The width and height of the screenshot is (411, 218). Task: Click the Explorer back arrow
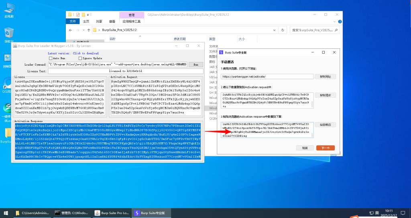click(71, 30)
